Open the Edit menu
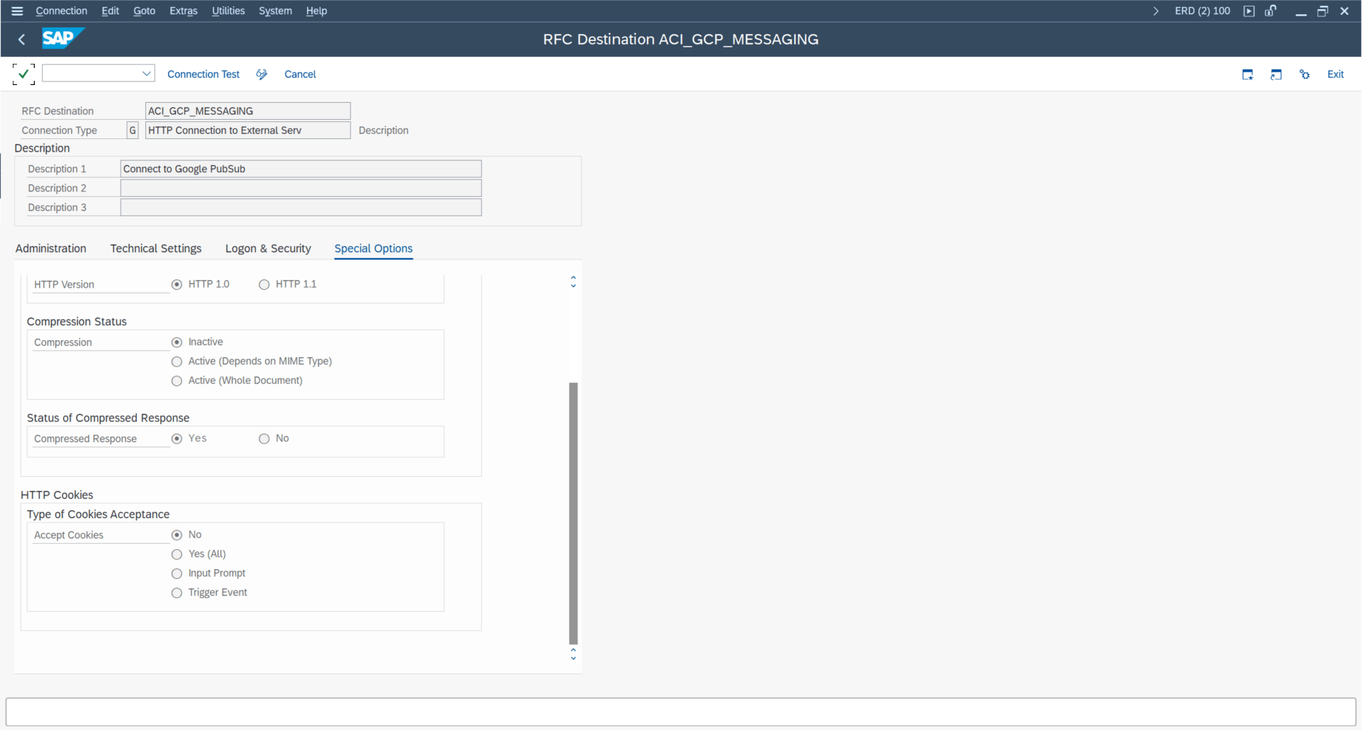 (110, 11)
